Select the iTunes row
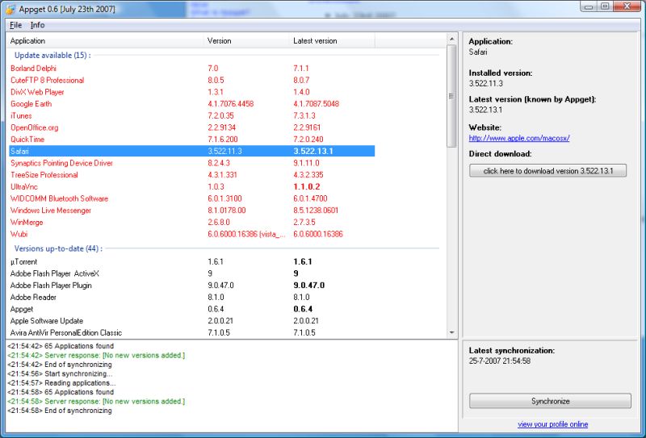646x438 pixels. coord(192,115)
